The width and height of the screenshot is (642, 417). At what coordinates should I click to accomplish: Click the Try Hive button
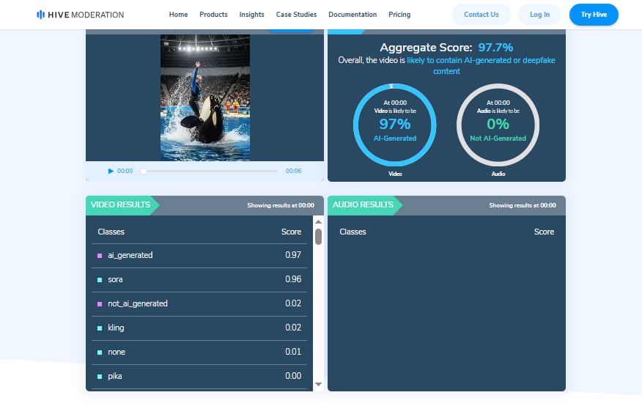pos(593,15)
